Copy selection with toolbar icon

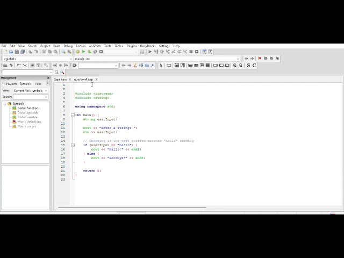pos(50,52)
